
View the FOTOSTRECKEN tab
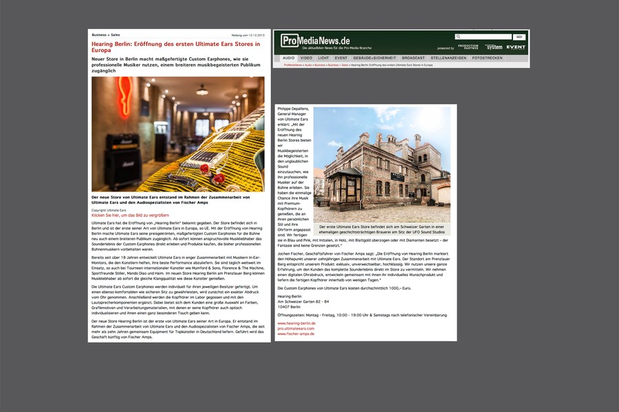tap(487, 58)
